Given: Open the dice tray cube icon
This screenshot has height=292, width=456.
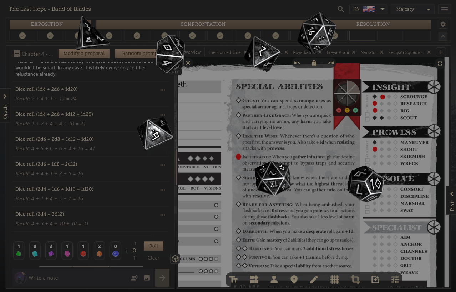Looking at the screenshot, I should [175, 259].
